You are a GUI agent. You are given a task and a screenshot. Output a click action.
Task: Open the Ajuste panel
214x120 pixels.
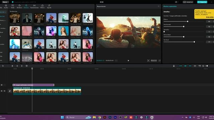[x=49, y=6]
